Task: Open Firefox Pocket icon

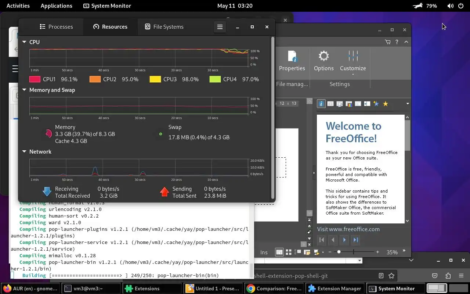Action: [435, 276]
